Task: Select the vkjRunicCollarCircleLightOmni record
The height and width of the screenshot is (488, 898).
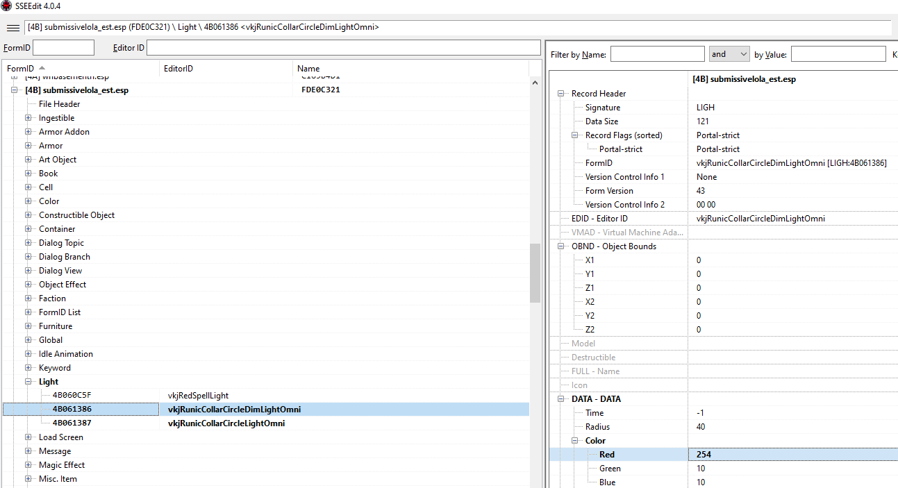Action: click(x=226, y=423)
